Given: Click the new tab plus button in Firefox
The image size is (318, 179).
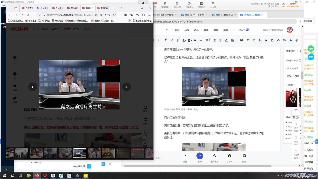Looking at the screenshot, I should [114, 8].
